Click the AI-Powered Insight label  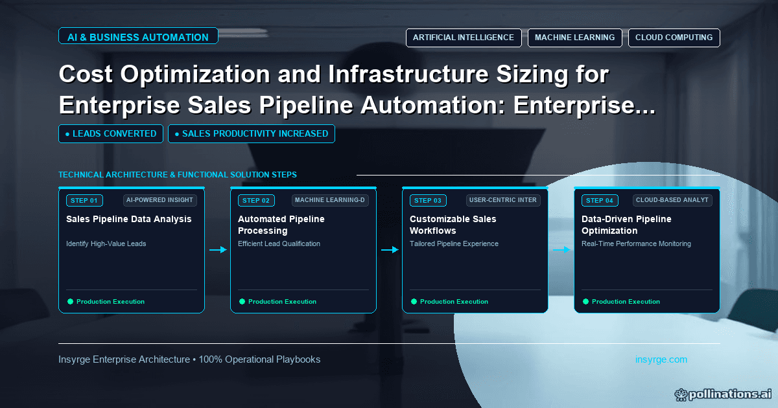(x=160, y=200)
